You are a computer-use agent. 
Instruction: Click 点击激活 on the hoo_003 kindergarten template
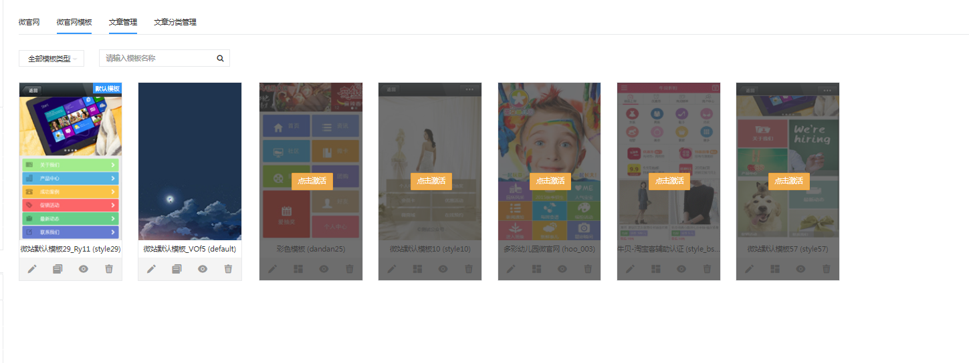pos(550,181)
